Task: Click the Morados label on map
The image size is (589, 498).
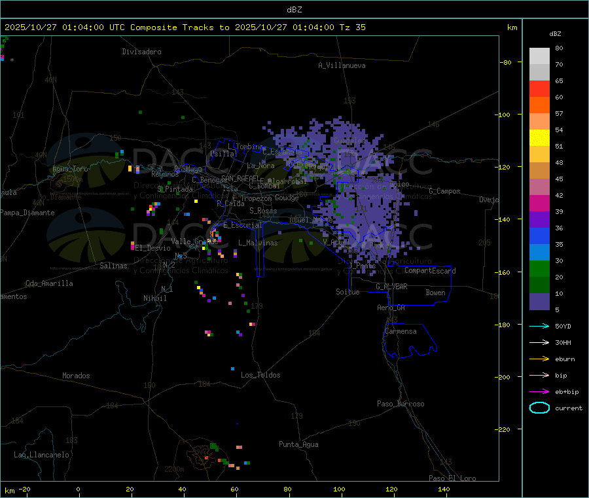Action: point(76,376)
